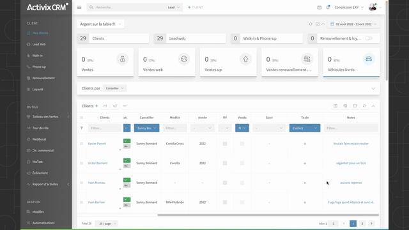Click the filter funnel icon in table
Image resolution: width=409 pixels, height=230 pixels.
pos(81,128)
